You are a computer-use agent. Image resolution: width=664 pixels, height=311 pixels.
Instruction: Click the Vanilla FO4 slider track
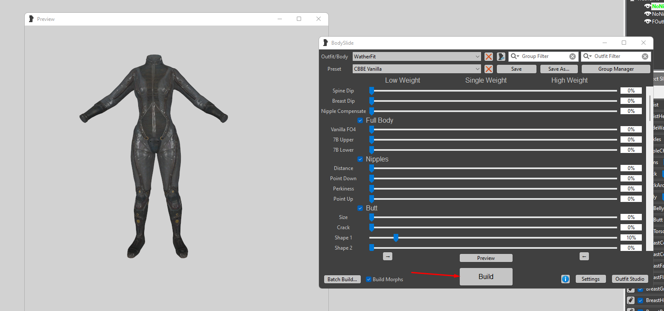(x=493, y=130)
